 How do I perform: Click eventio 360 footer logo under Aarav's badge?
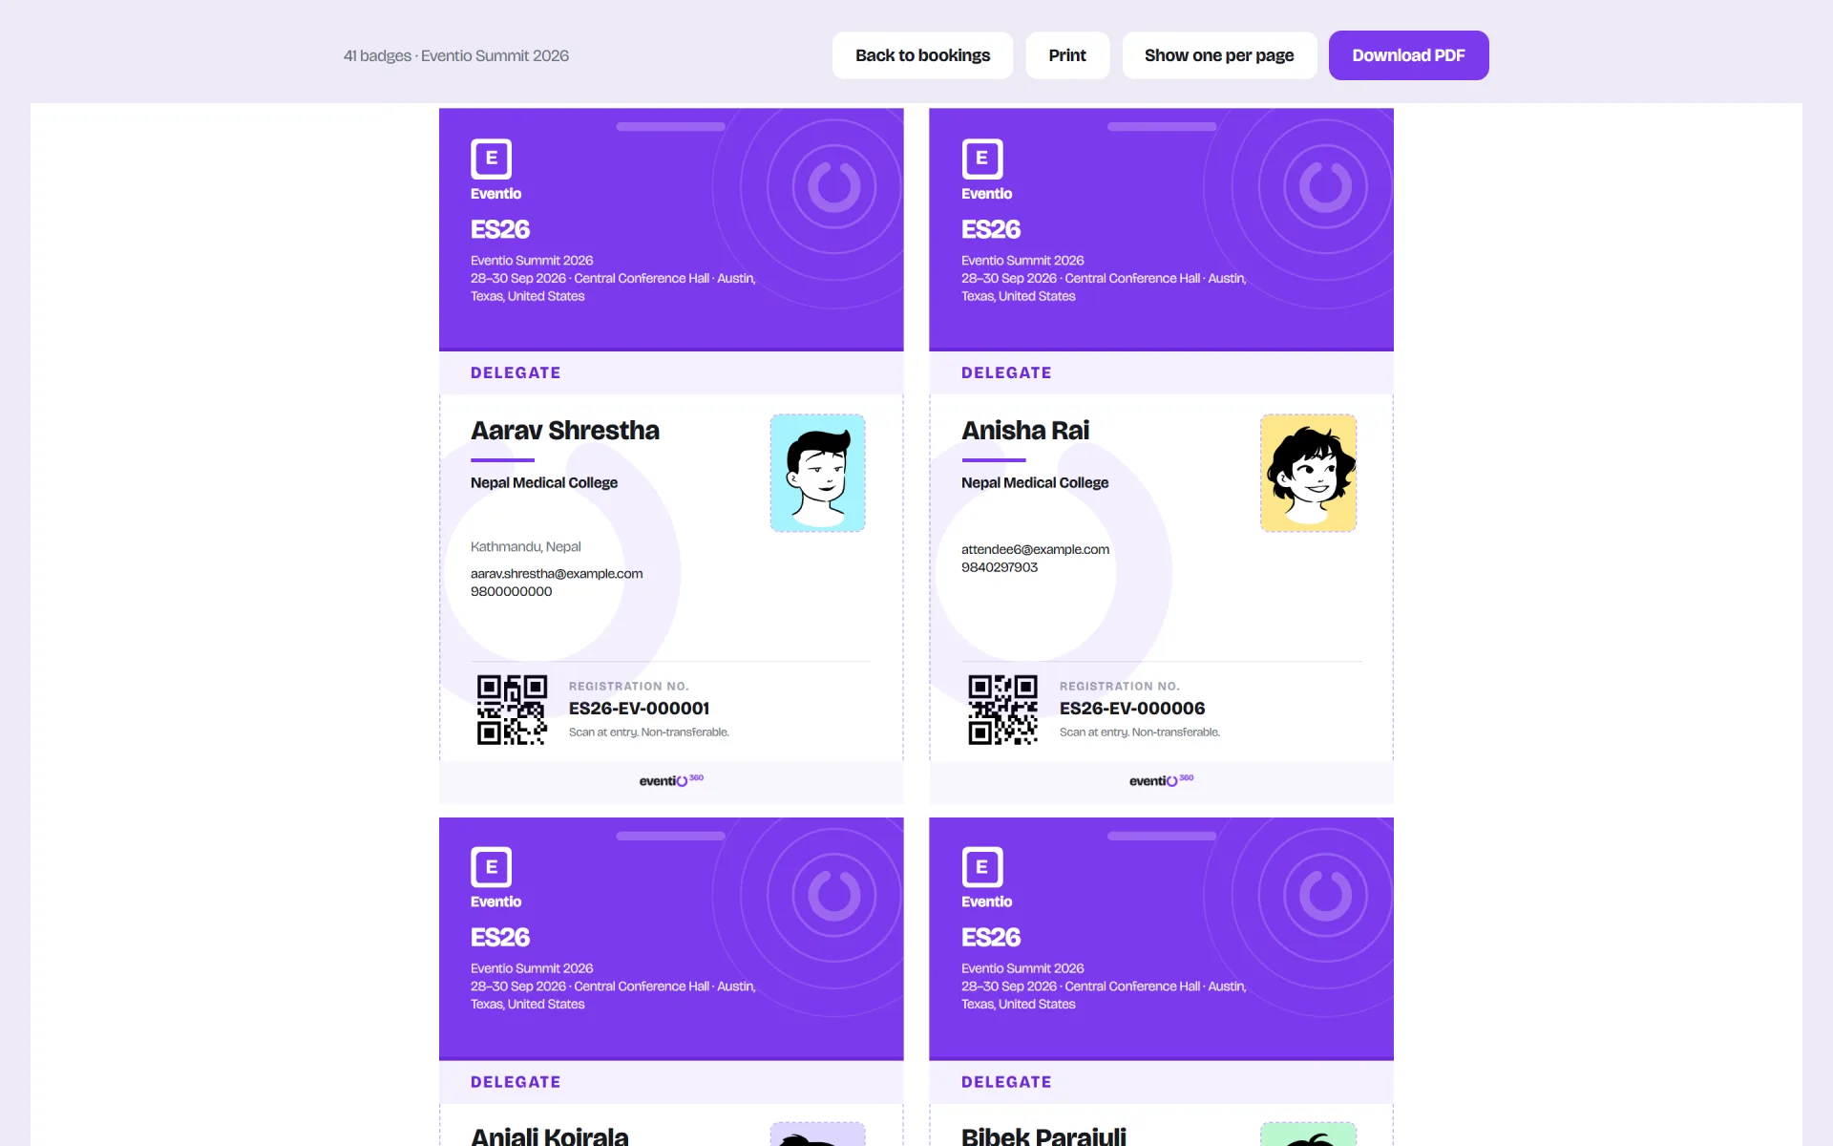[671, 780]
